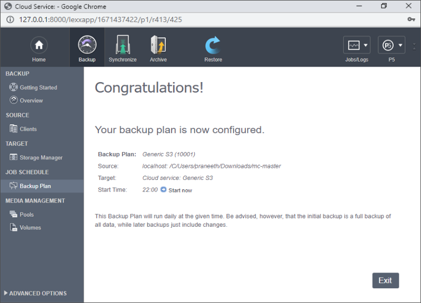This screenshot has height=303, width=421.
Task: Click the Overview gauge icon
Action: pos(14,100)
